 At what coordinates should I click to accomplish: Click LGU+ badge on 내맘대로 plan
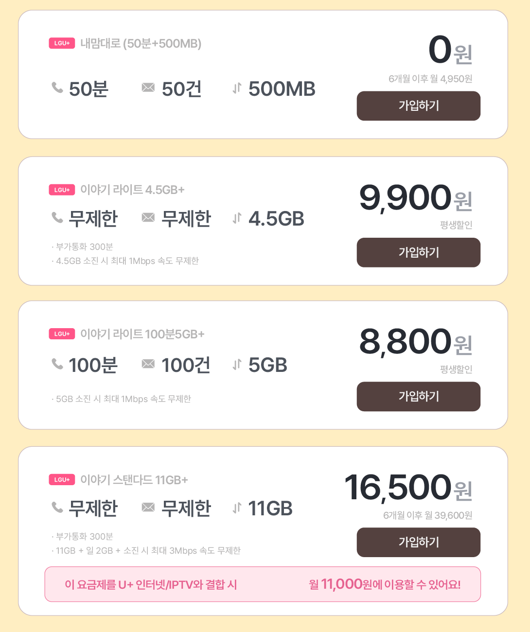(x=62, y=43)
